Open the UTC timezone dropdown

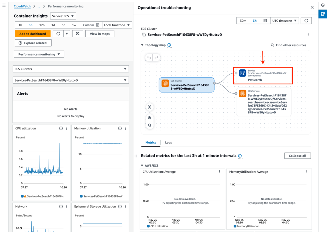click(284, 21)
